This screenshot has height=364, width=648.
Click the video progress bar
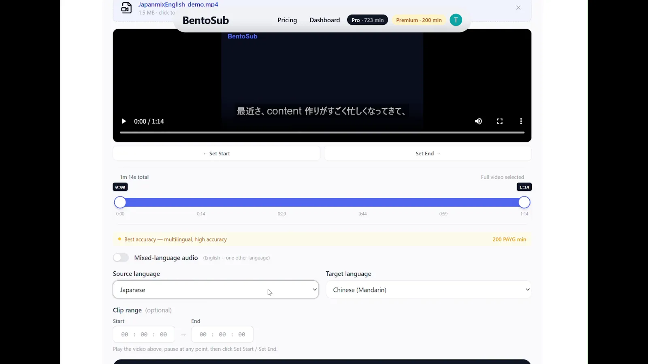coord(322,132)
